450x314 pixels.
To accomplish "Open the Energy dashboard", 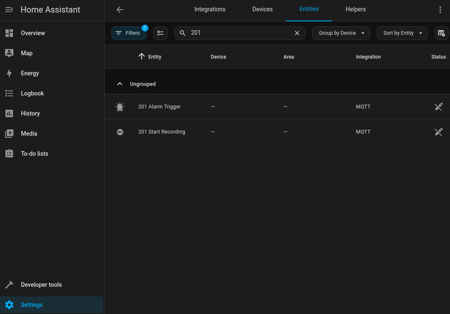I will coord(52,73).
